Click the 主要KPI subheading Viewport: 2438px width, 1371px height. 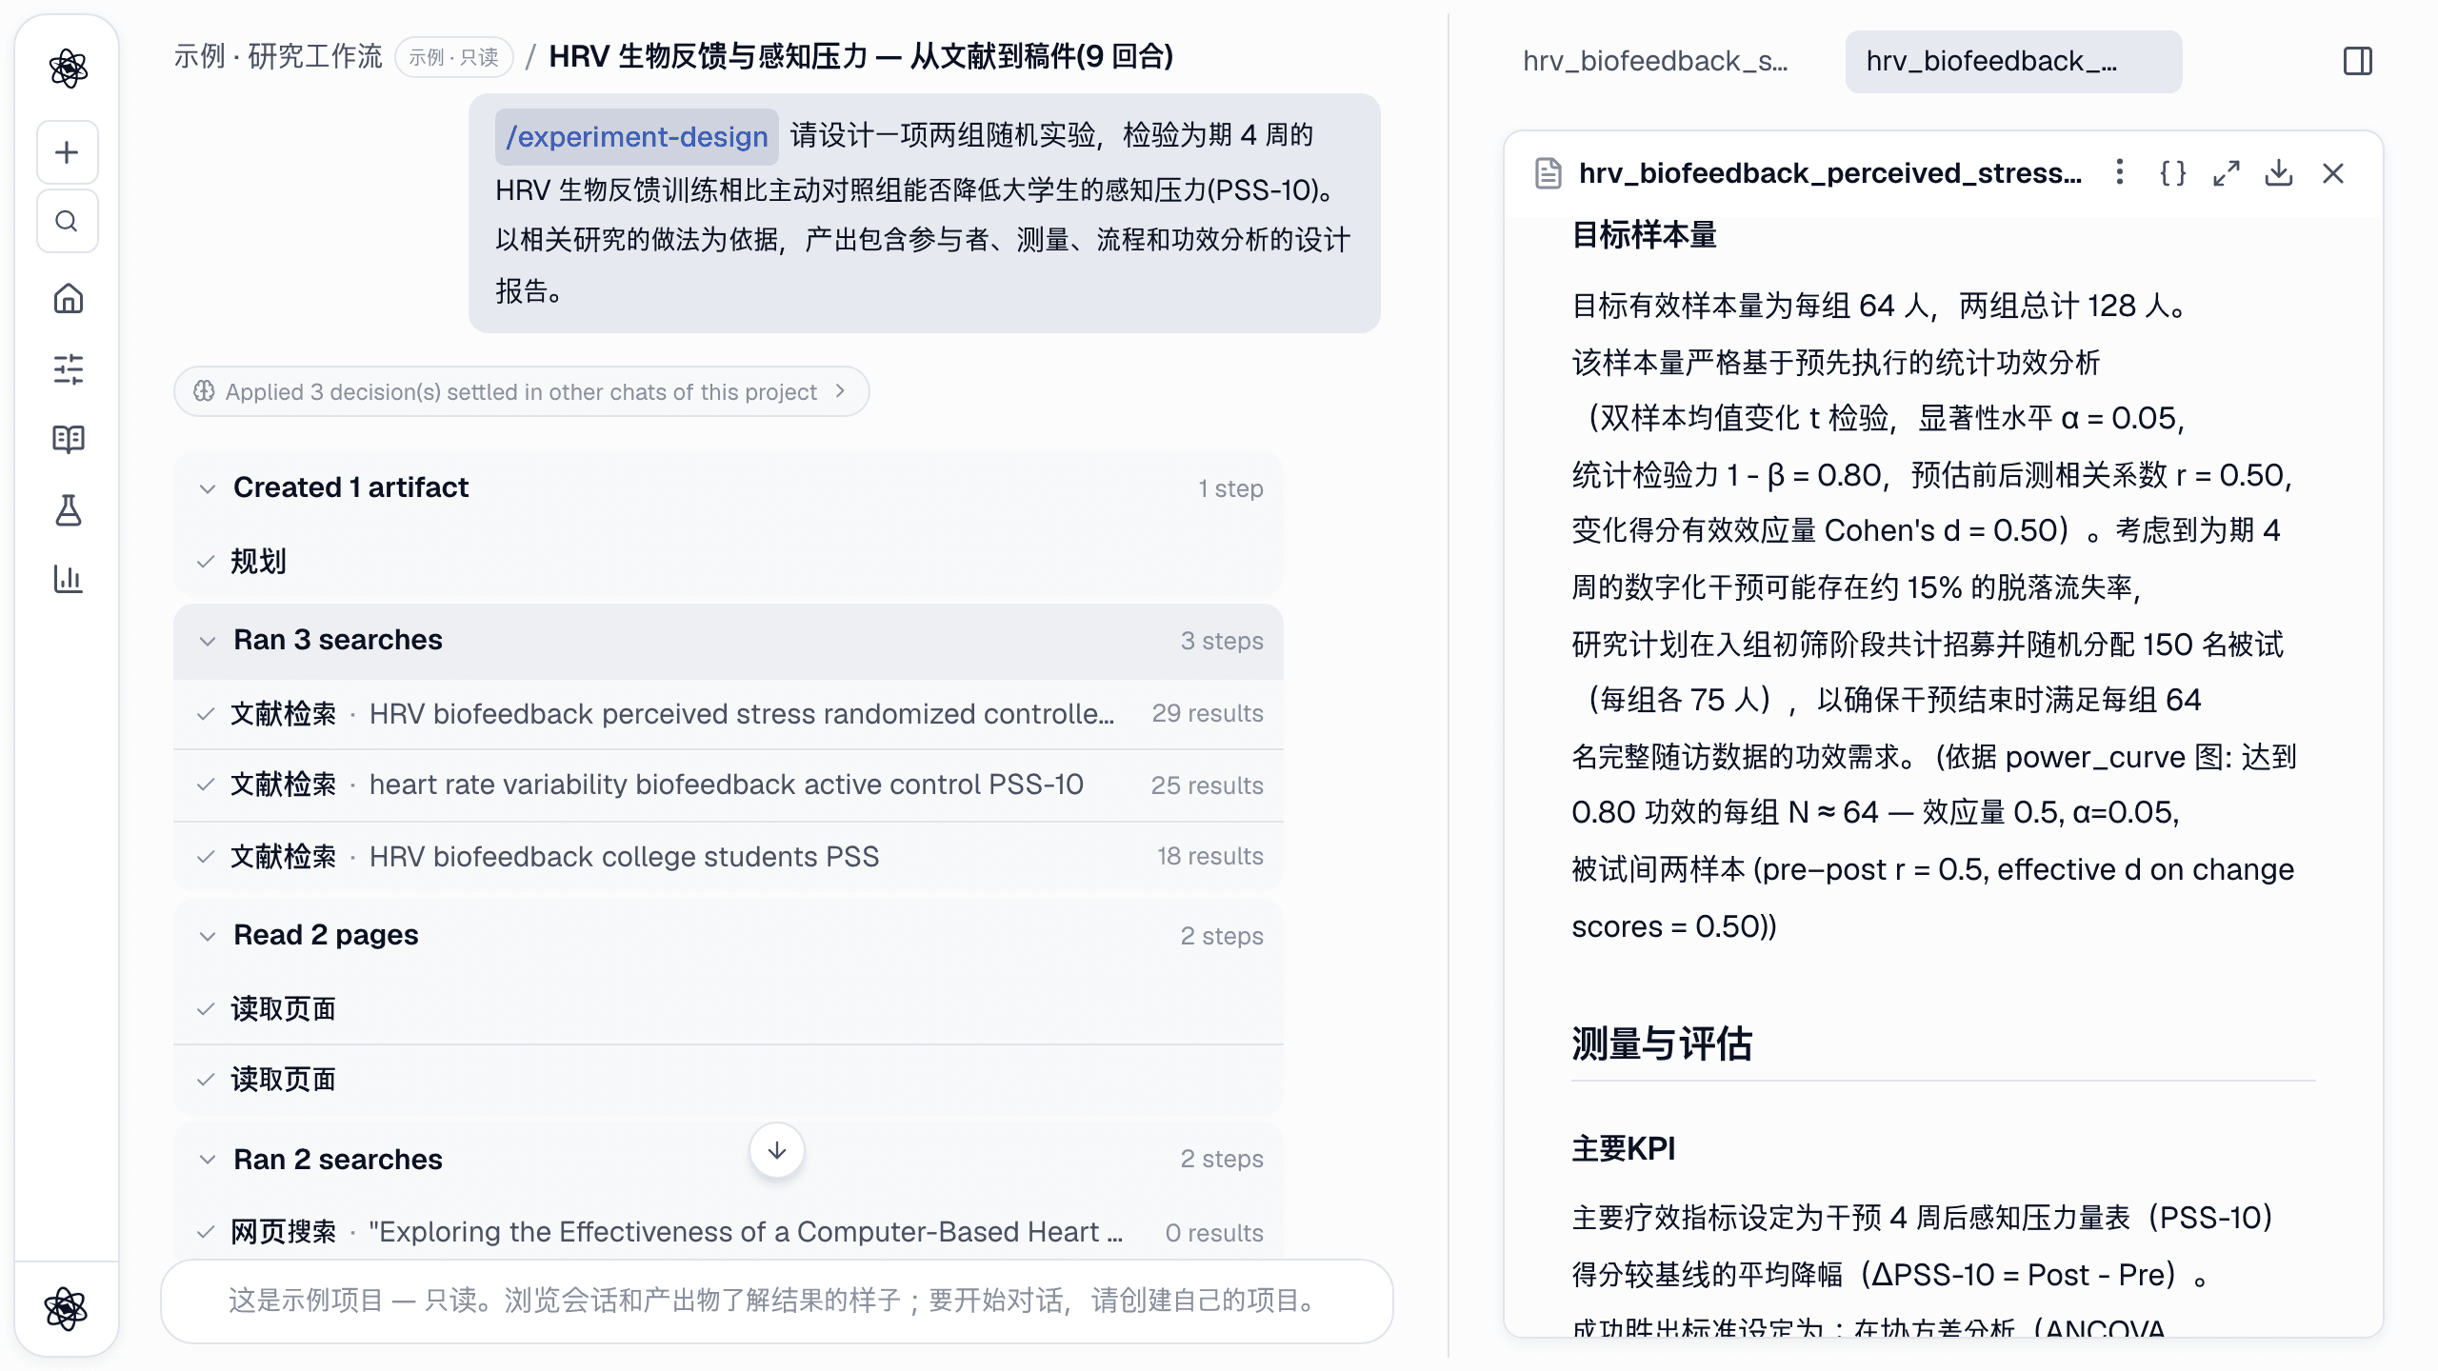pyautogui.click(x=1623, y=1148)
